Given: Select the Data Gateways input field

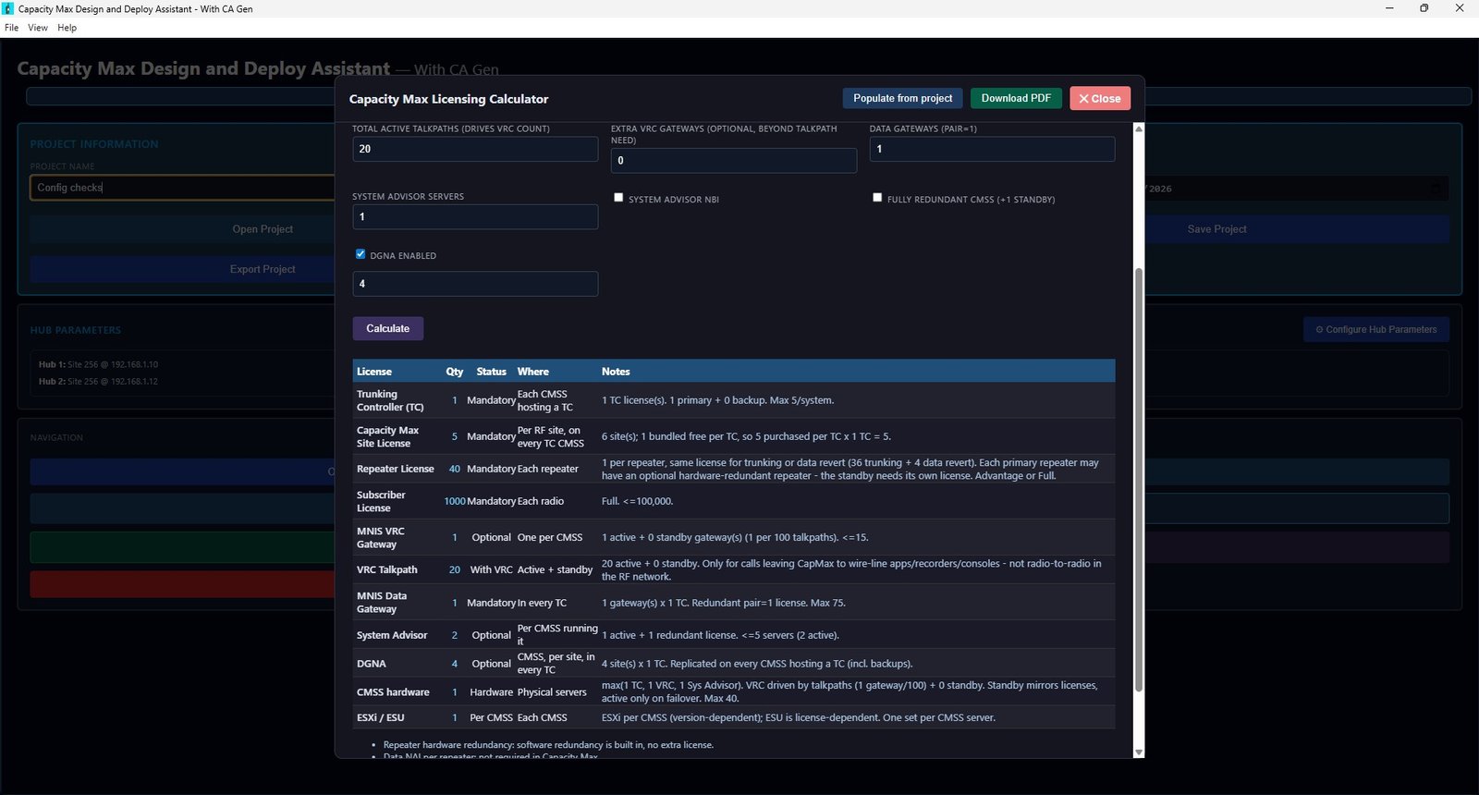Looking at the screenshot, I should [x=992, y=149].
